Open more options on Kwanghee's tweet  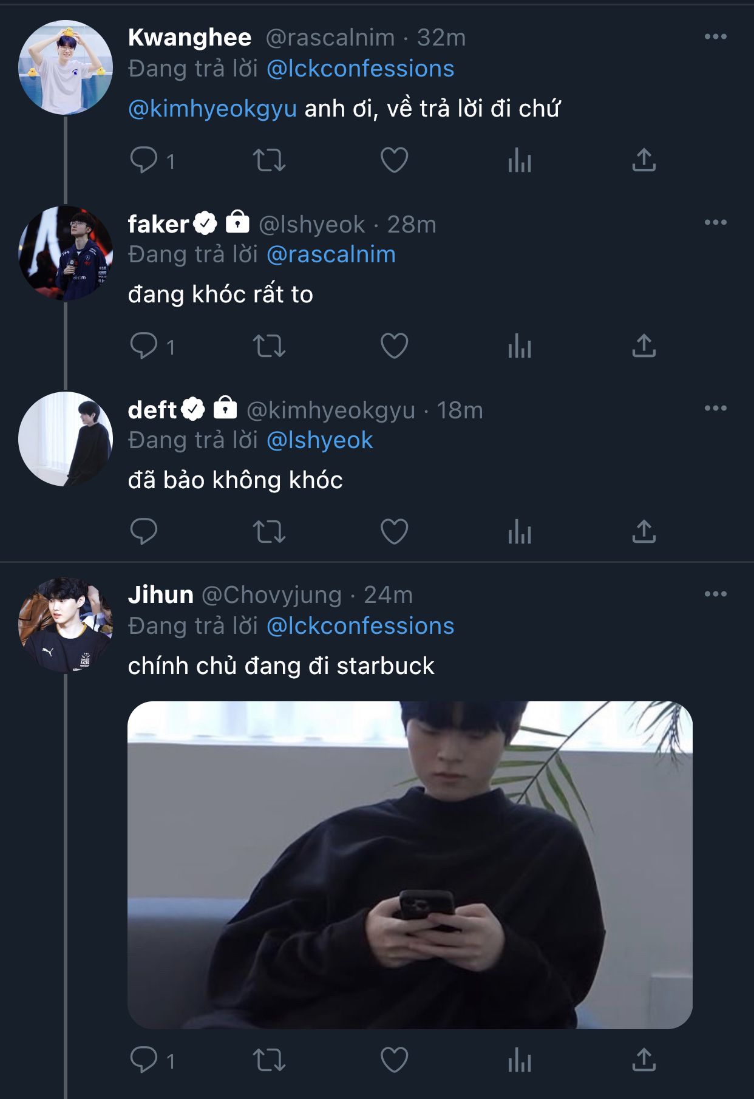pyautogui.click(x=715, y=37)
